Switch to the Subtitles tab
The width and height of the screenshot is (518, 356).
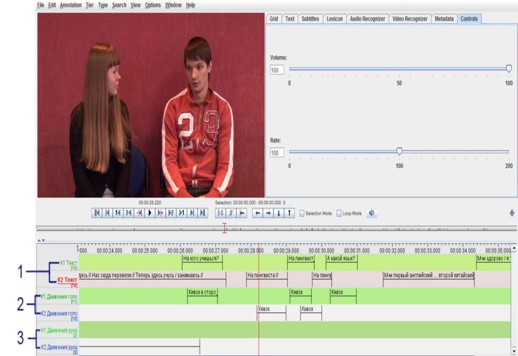[310, 19]
